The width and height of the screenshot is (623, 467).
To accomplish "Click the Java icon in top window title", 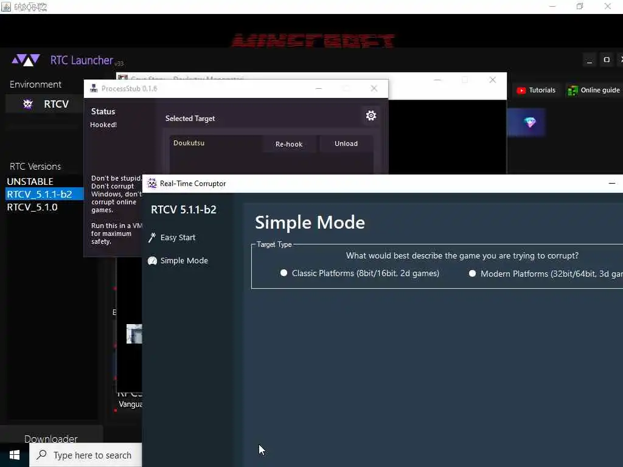I will click(6, 7).
